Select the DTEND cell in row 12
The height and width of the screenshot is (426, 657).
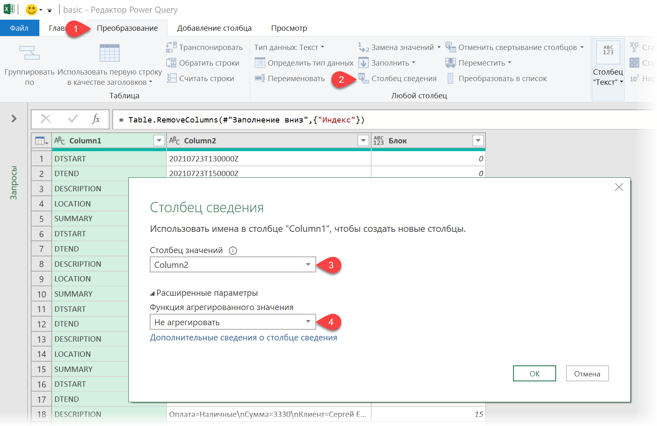[90, 324]
